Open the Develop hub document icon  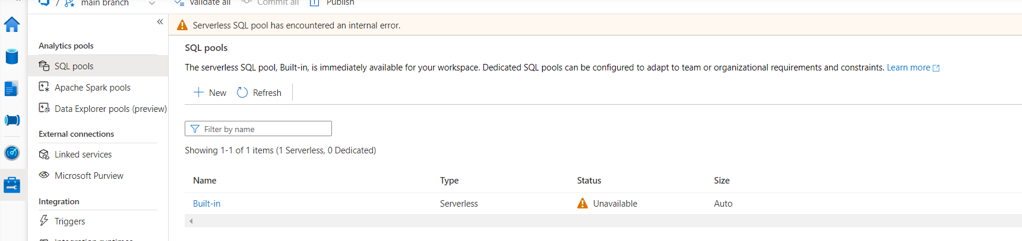[12, 89]
